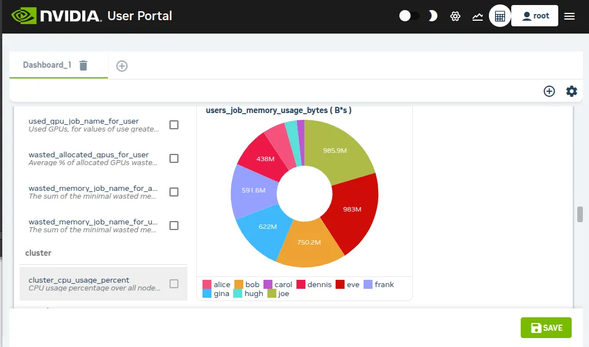589x347 pixels.
Task: Toggle bob legend swatch
Action: click(x=239, y=284)
